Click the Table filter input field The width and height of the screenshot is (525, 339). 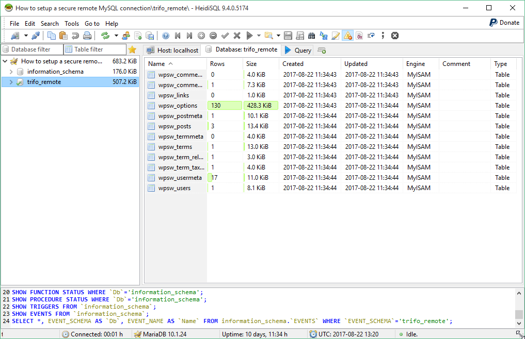[x=95, y=49]
